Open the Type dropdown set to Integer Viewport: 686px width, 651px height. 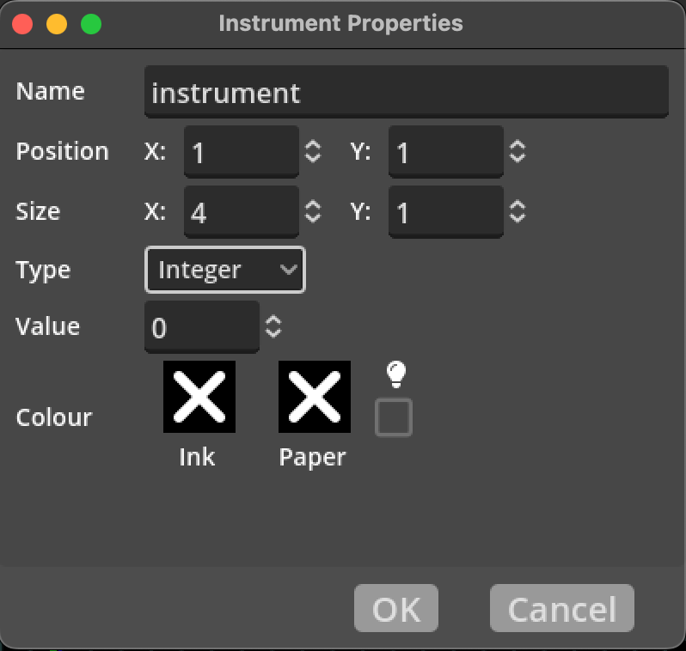pyautogui.click(x=224, y=271)
